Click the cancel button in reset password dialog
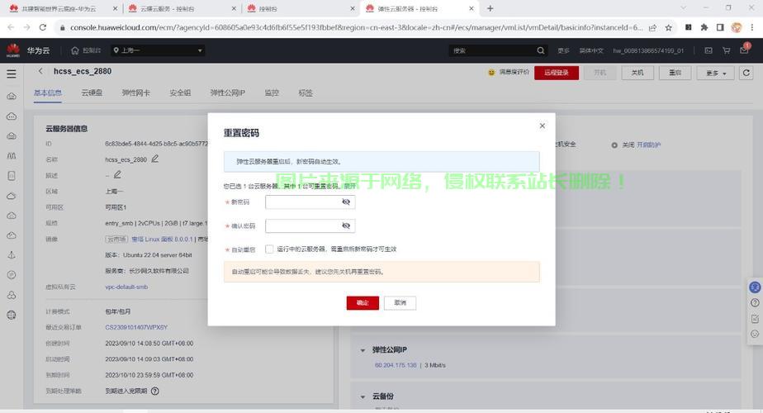Image resolution: width=763 pixels, height=413 pixels. [x=400, y=303]
